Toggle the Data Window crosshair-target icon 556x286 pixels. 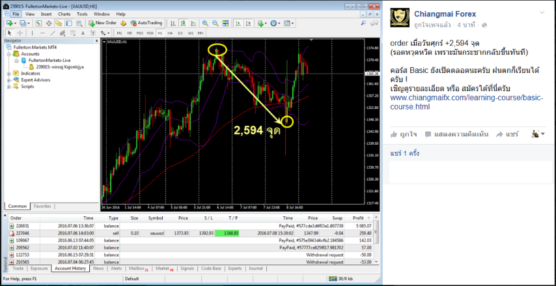click(x=49, y=23)
